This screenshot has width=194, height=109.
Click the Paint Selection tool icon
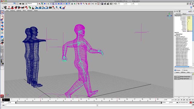coord(2,19)
